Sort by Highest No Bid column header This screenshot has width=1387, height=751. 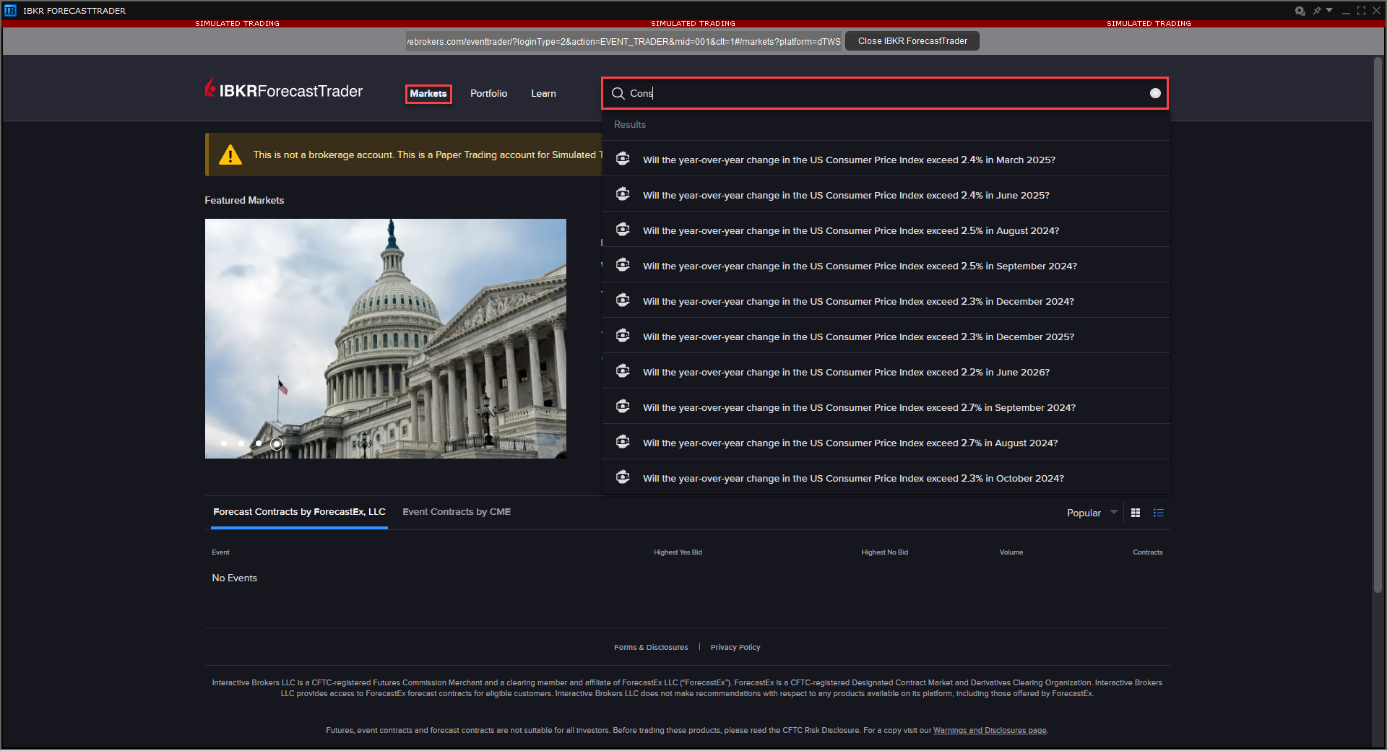(885, 552)
